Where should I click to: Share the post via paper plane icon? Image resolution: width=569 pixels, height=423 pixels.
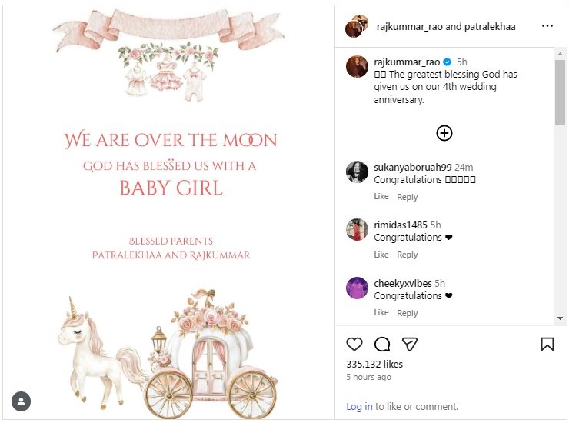[410, 345]
